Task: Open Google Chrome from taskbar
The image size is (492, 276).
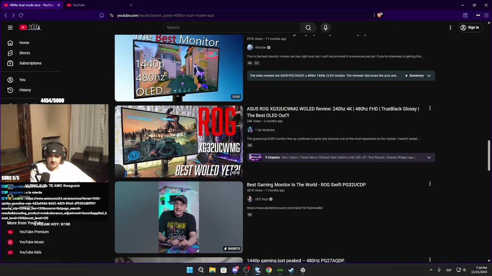Action: pos(269,270)
